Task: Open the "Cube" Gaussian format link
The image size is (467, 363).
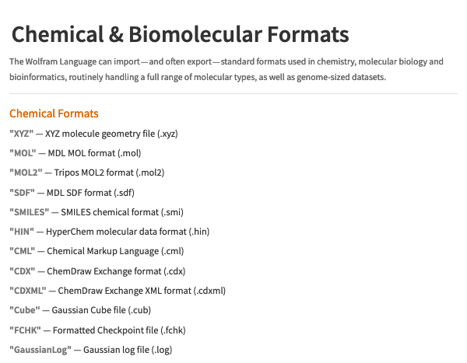Action: click(x=25, y=310)
